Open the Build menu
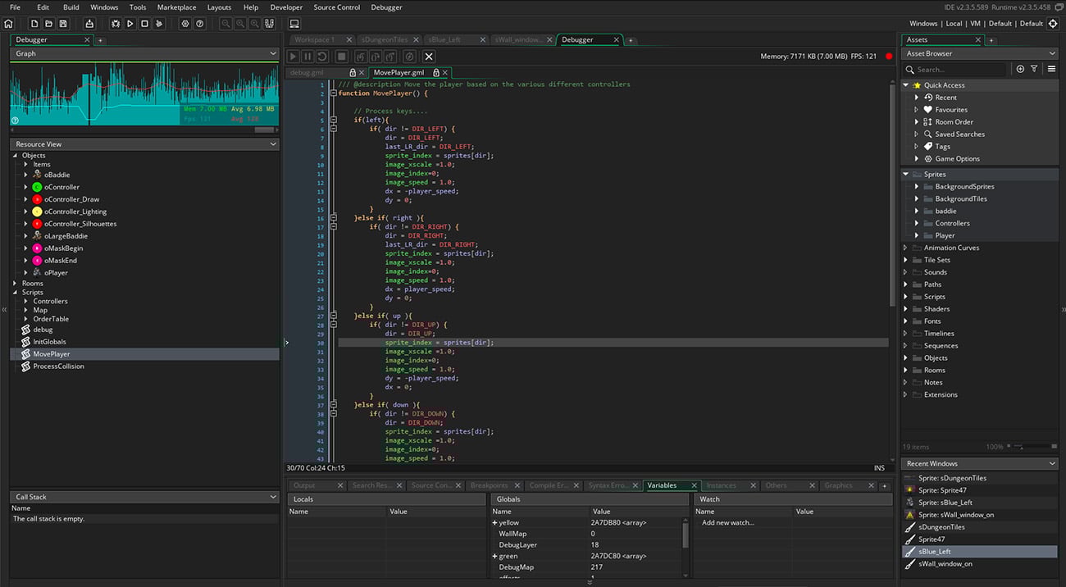 click(x=71, y=7)
